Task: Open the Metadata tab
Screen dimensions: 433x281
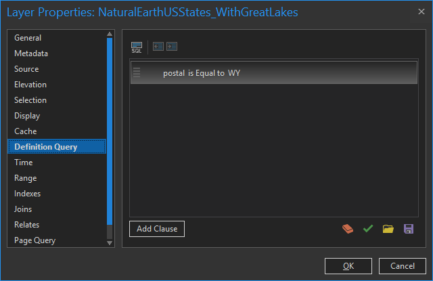Action: (x=57, y=53)
